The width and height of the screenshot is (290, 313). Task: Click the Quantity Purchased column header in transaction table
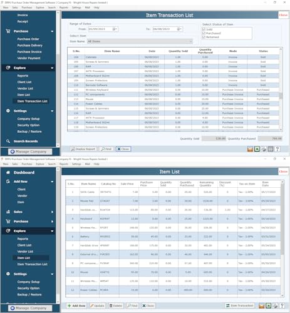pos(205,51)
